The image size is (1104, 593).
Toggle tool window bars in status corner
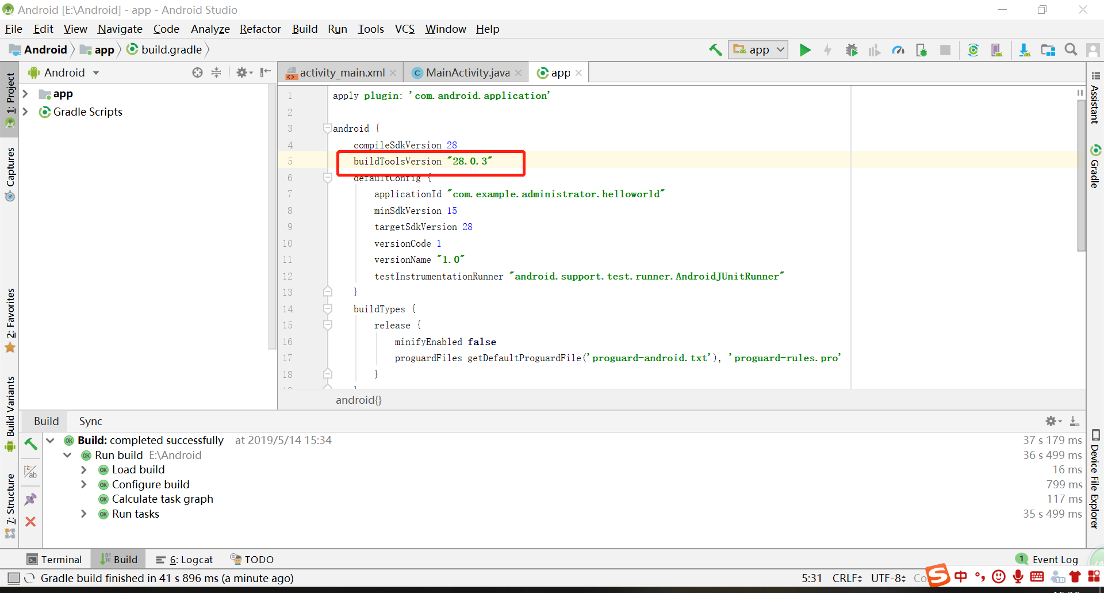[x=14, y=578]
